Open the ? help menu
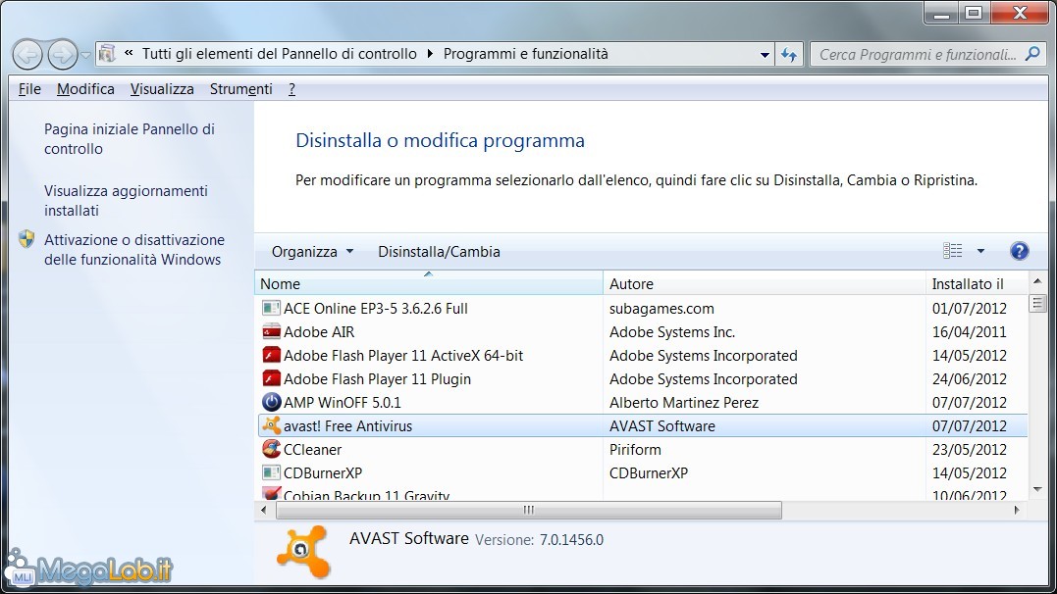Screen dimensions: 1057x594 point(291,89)
